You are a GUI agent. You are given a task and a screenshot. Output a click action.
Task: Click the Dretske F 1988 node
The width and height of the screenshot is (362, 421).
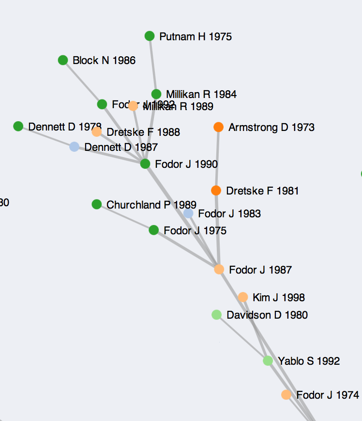[97, 131]
